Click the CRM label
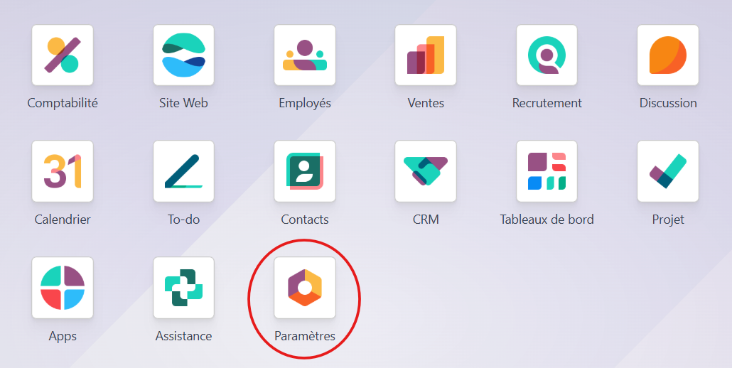The image size is (732, 368). point(426,220)
